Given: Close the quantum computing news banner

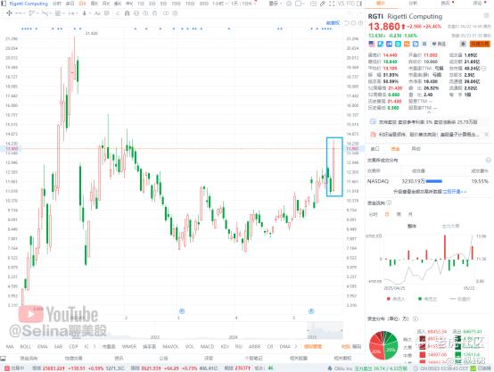Looking at the screenshot, I should click(487, 135).
